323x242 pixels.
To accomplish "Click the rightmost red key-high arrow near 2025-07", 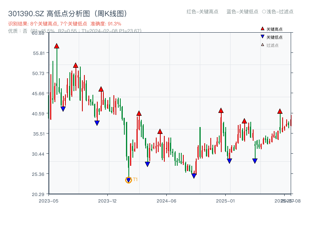I will pyautogui.click(x=280, y=112).
